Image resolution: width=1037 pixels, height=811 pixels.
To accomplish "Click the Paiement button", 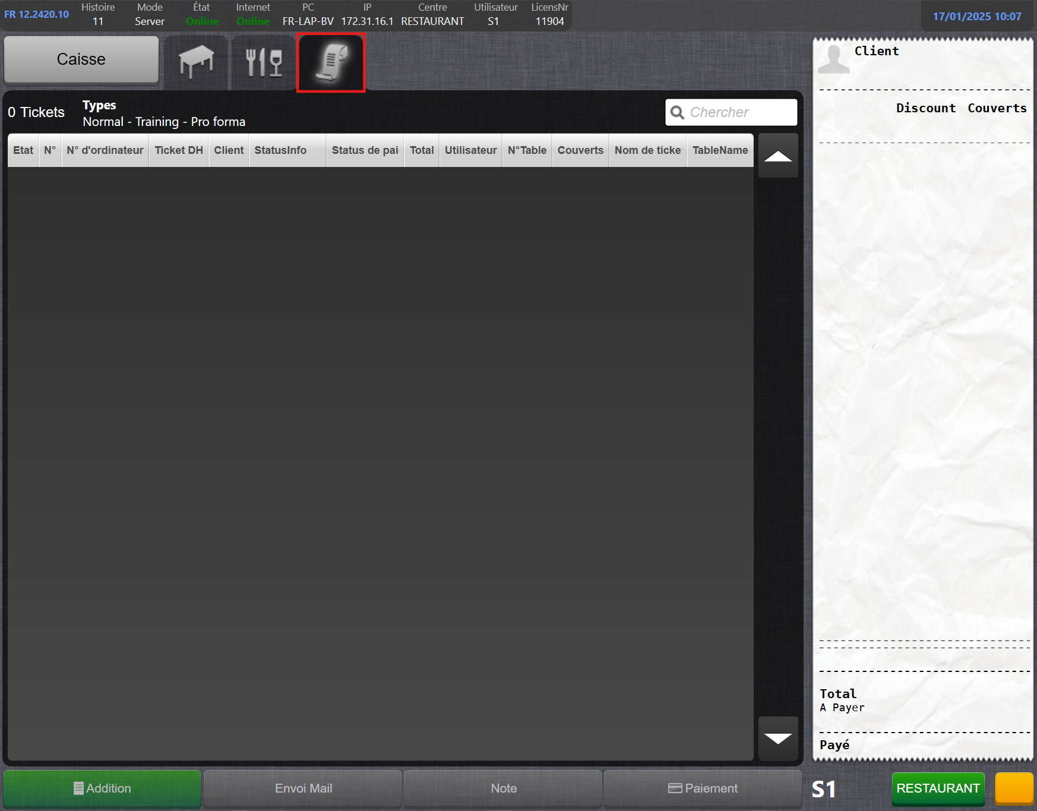I will (x=703, y=788).
